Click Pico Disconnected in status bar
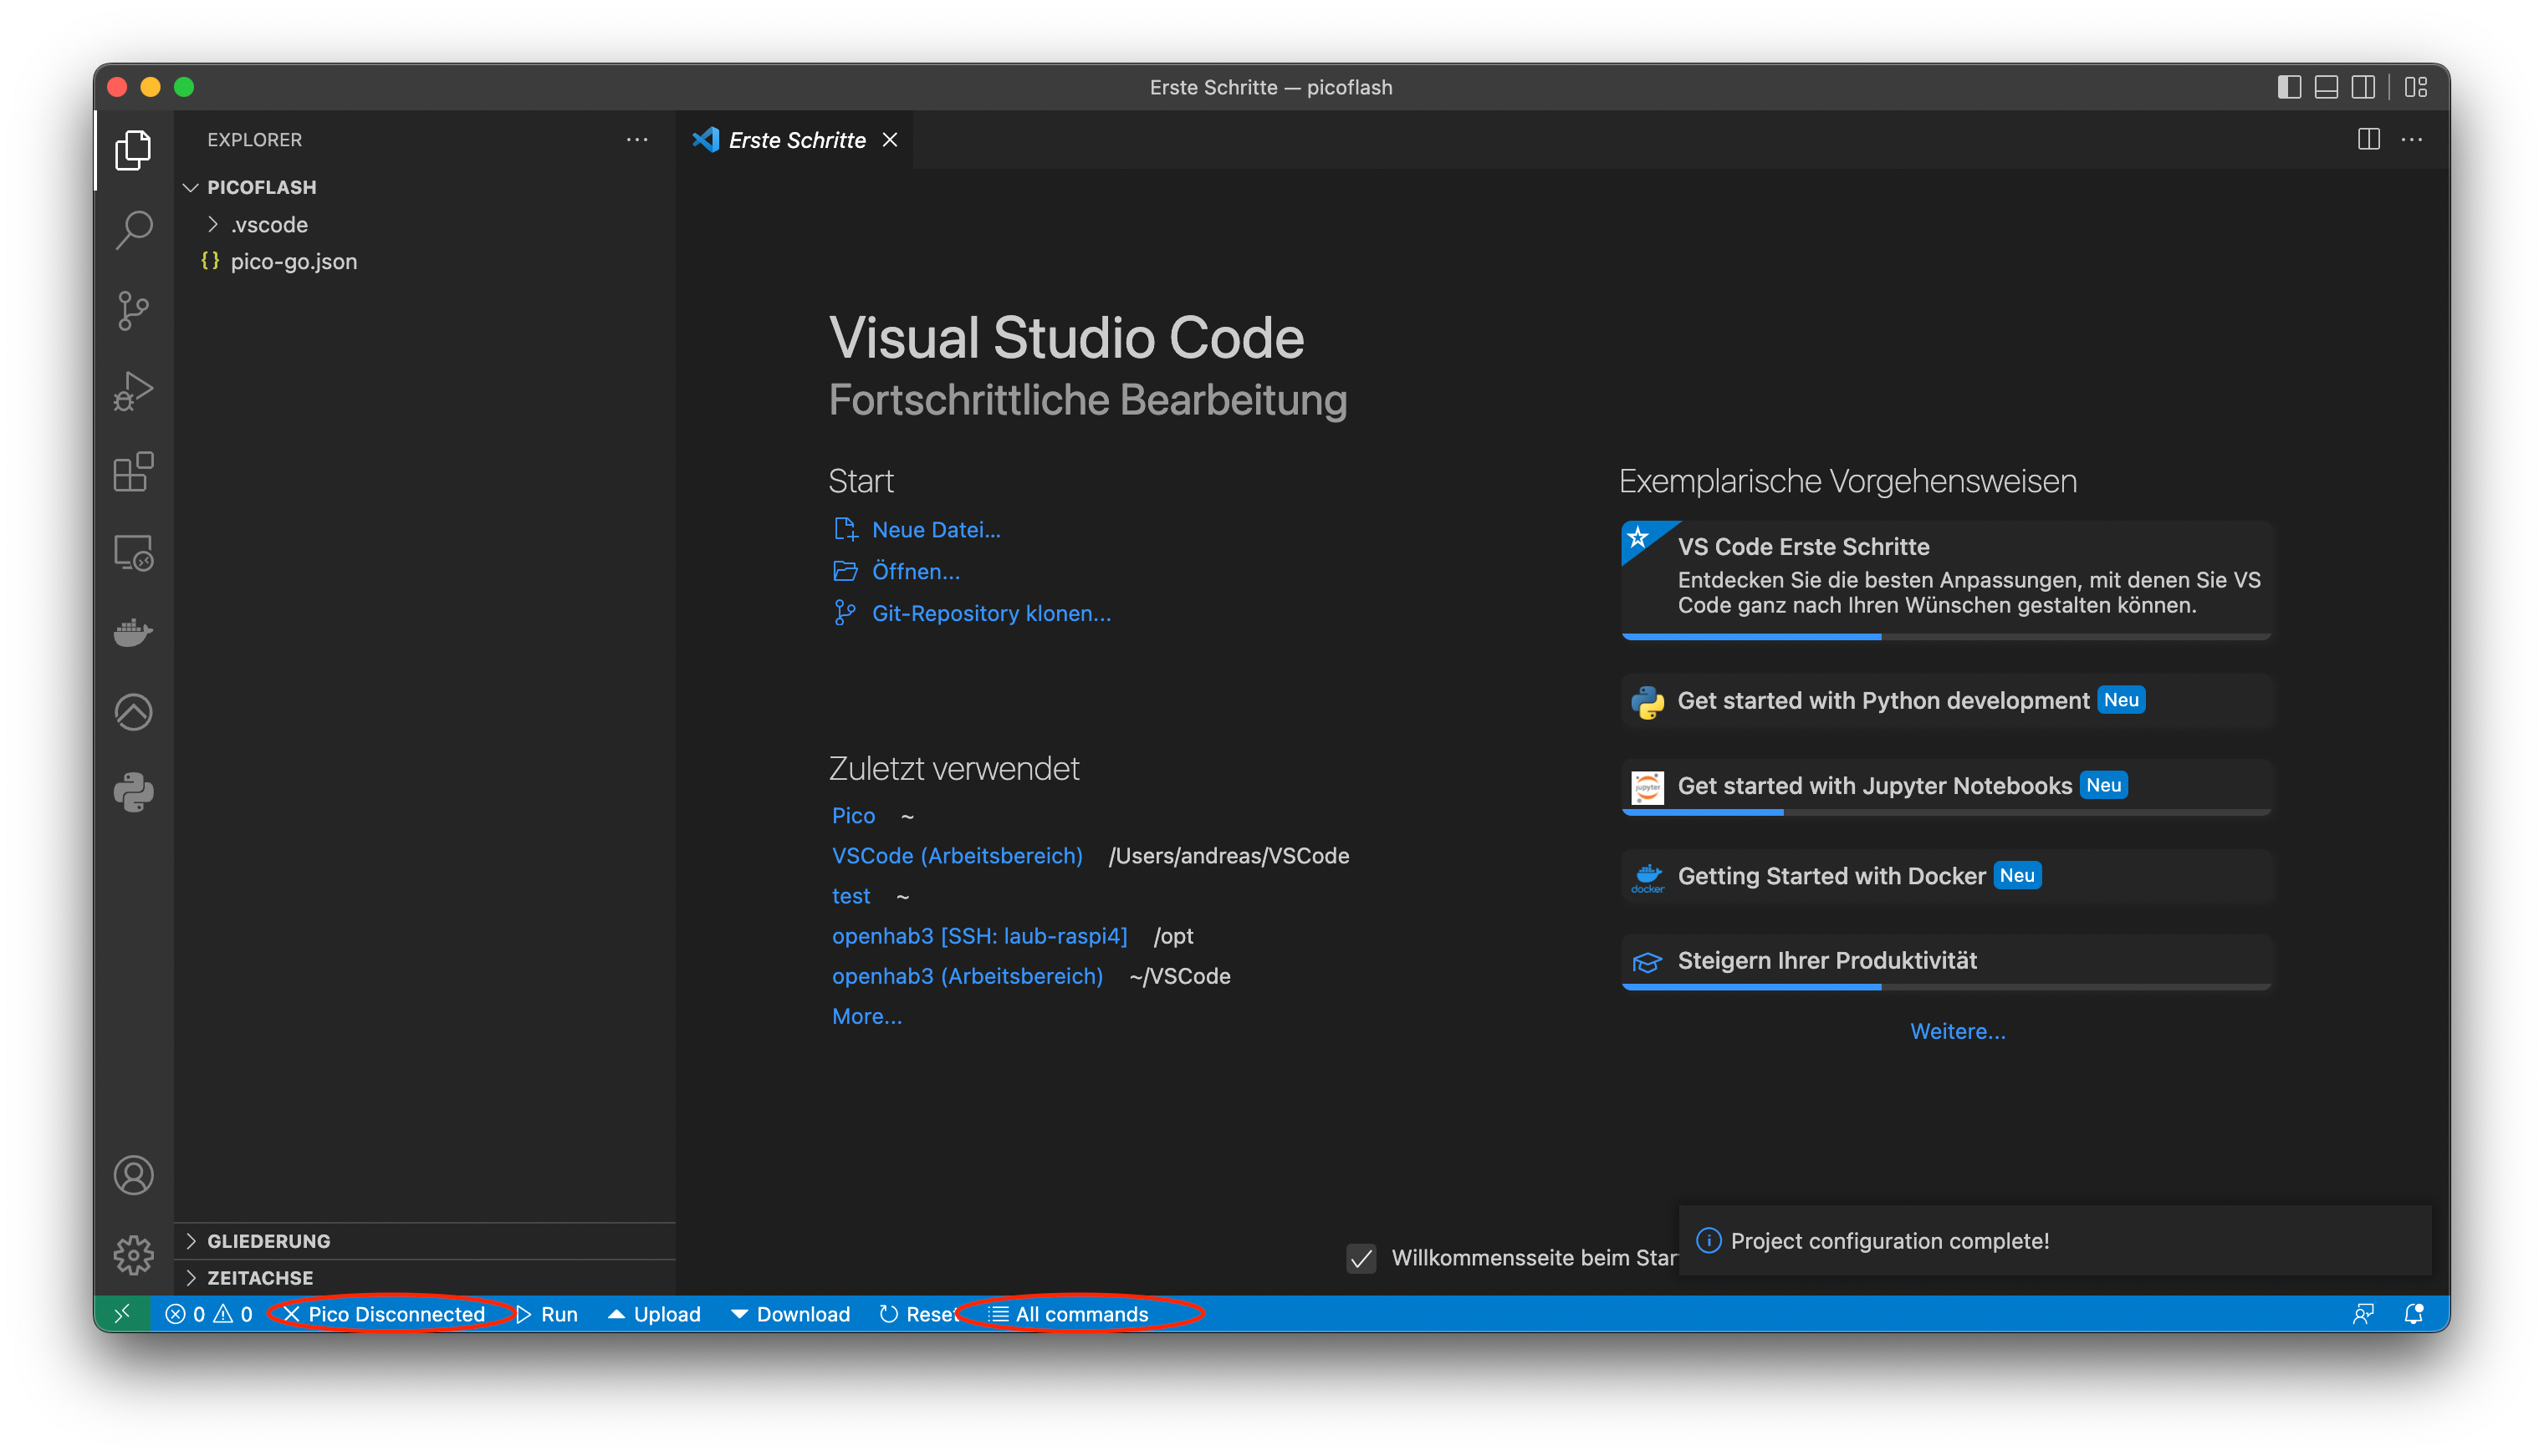2544x1456 pixels. point(396,1314)
